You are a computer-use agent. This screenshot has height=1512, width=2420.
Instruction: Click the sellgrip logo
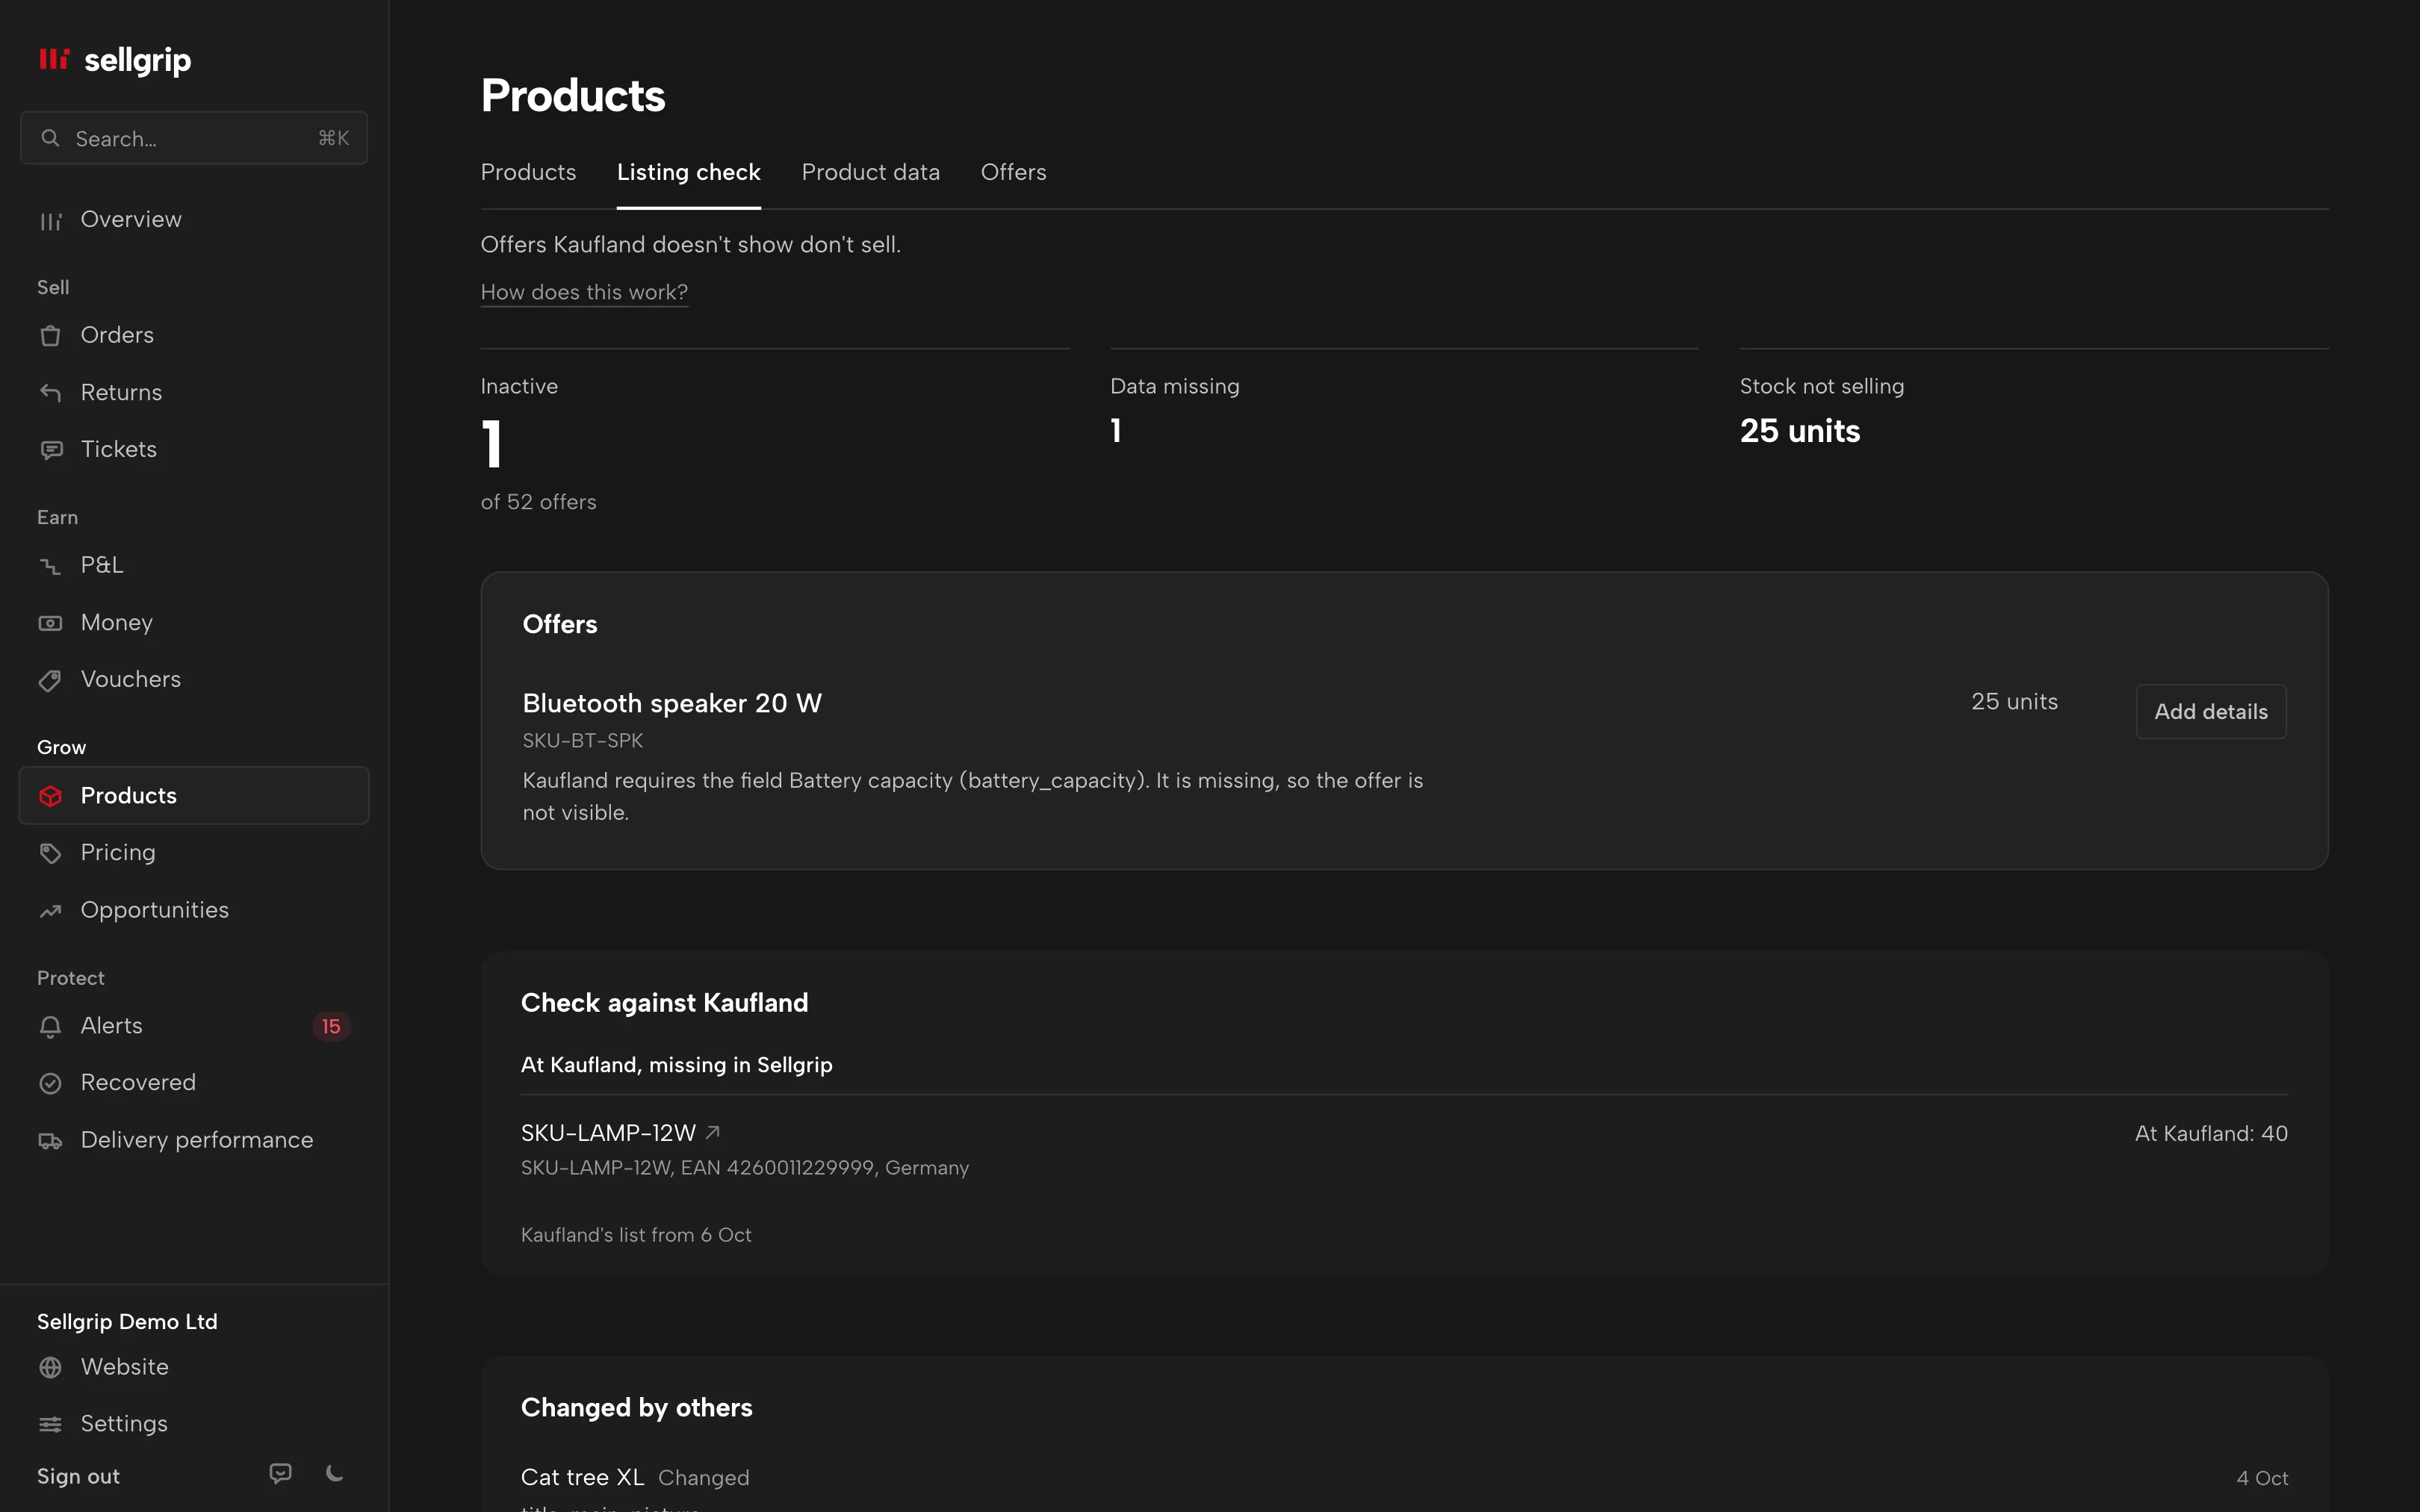[x=114, y=60]
